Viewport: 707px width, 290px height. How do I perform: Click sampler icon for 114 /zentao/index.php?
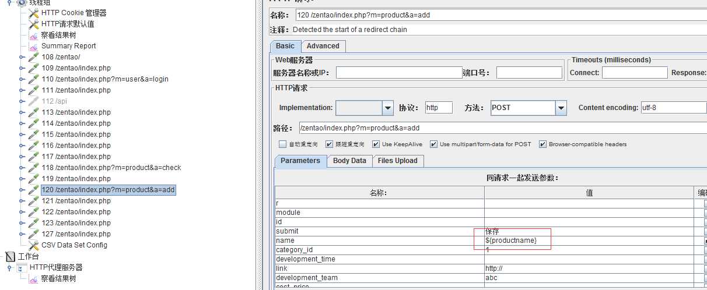[x=34, y=123]
